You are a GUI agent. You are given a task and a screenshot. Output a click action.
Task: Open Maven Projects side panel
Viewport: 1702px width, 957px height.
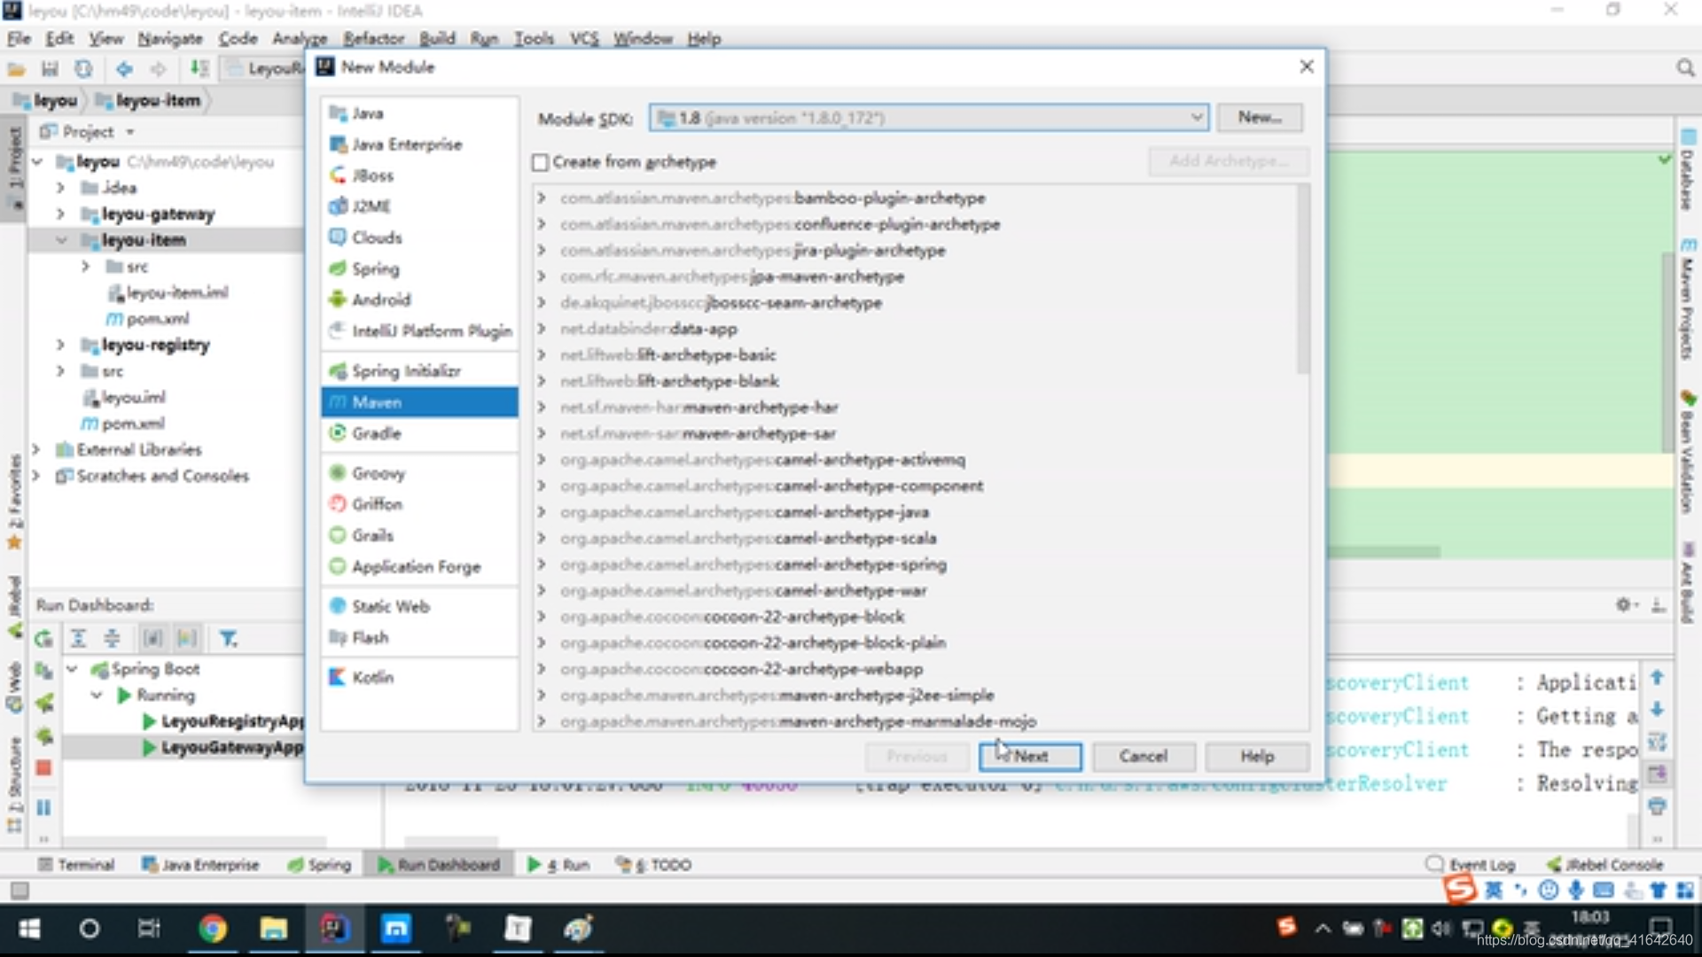[x=1687, y=298]
